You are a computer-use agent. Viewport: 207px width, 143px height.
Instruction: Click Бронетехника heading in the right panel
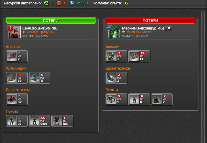pyautogui.click(x=118, y=68)
